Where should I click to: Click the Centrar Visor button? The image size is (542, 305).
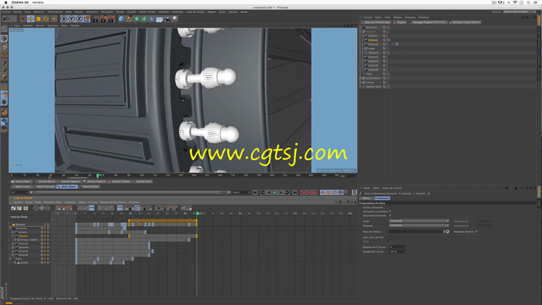[x=143, y=182]
